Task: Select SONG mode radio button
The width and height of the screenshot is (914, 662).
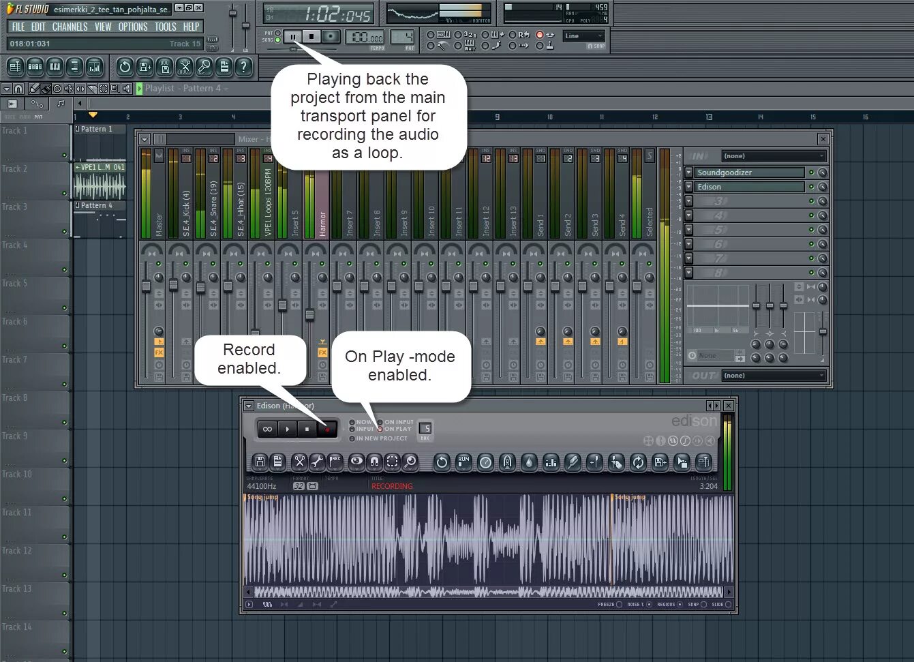Action: tap(277, 40)
